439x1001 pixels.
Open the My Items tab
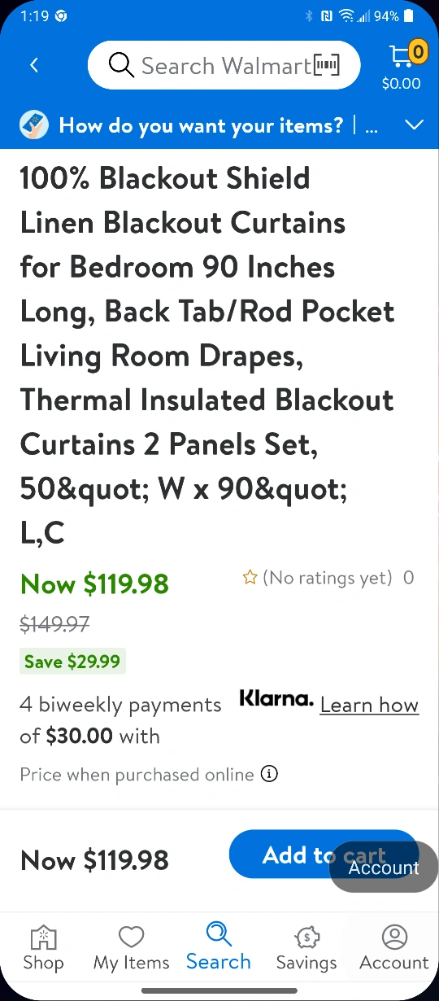131,949
